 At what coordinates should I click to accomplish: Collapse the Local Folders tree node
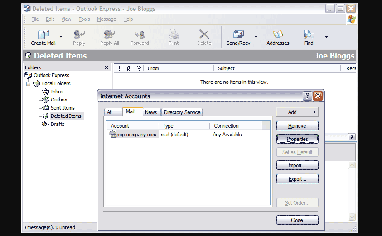[28, 84]
